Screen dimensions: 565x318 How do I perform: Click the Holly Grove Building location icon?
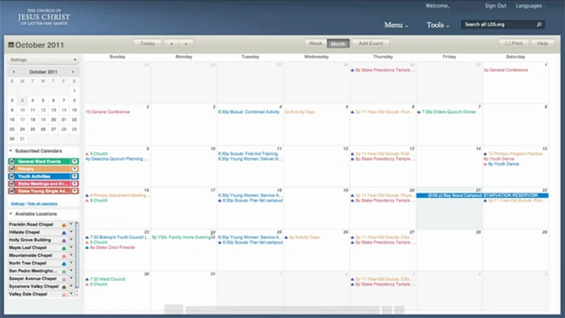[64, 240]
